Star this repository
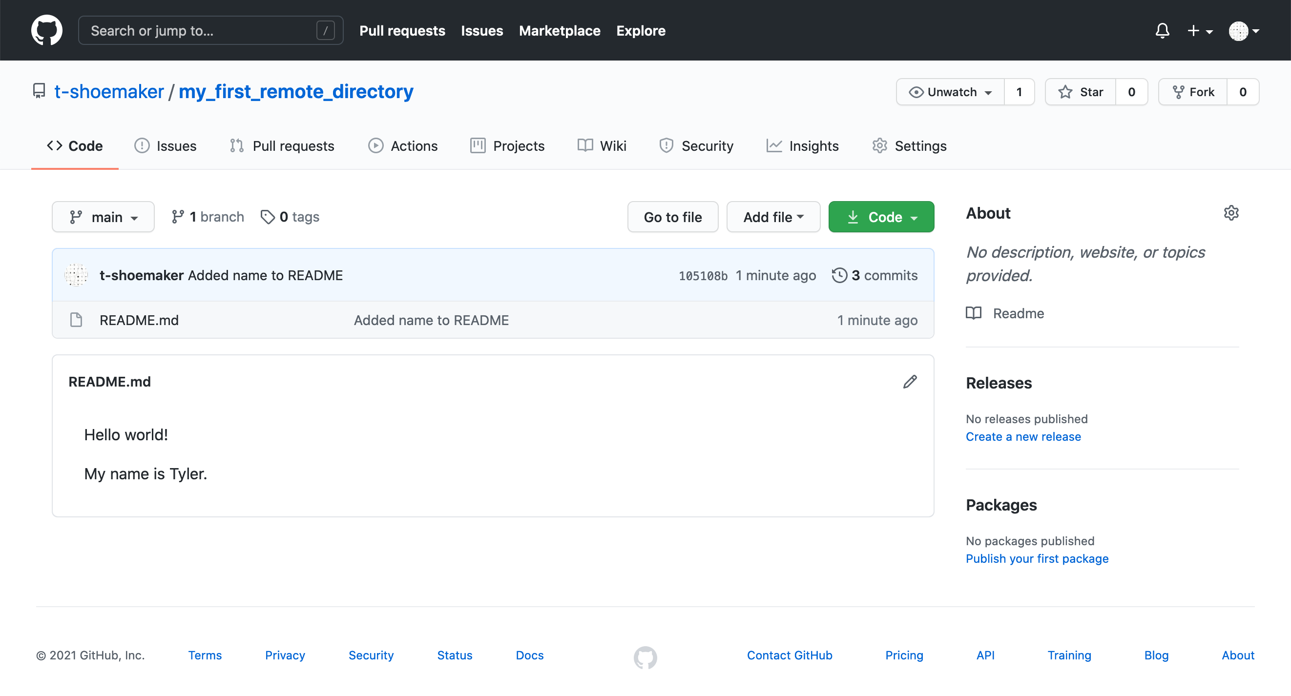Screen dimensions: 1291x696 [1081, 92]
